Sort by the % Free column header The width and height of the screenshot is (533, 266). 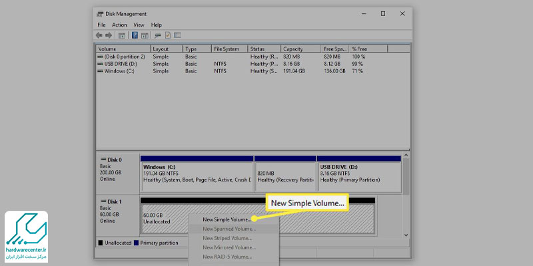368,49
